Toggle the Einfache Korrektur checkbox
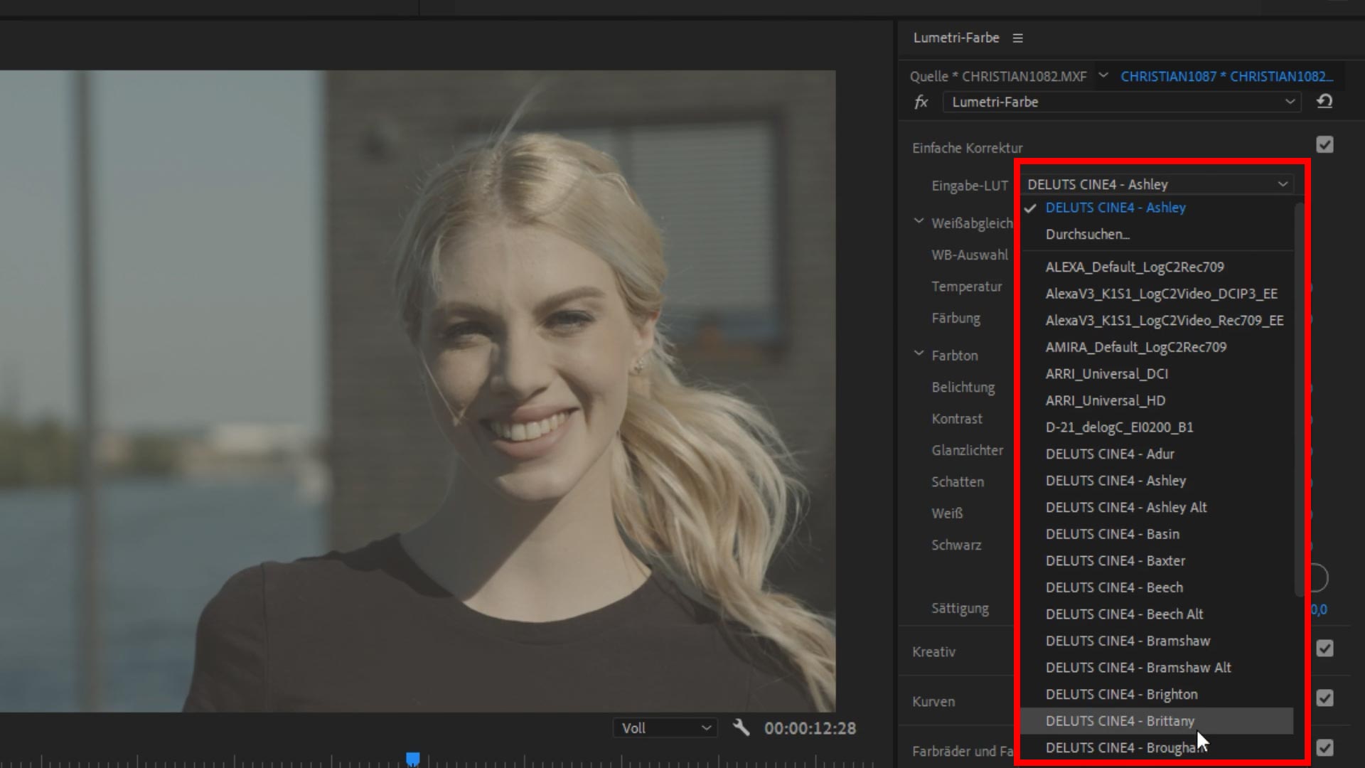 pos(1324,145)
